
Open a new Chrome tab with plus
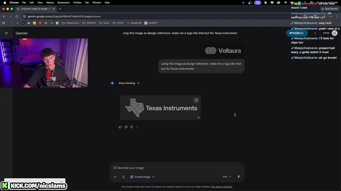click(60, 9)
